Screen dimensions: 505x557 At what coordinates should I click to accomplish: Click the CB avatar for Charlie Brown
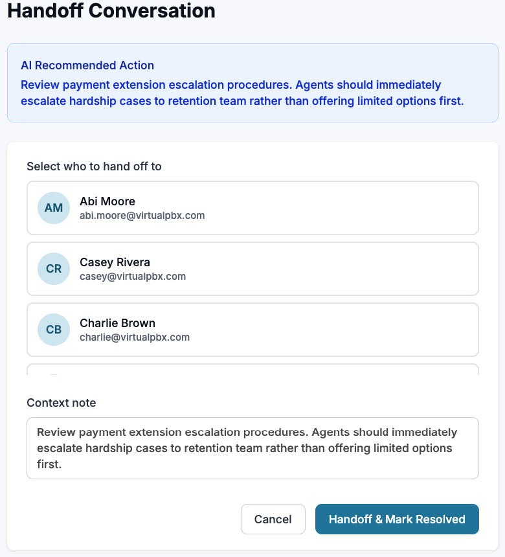(54, 329)
